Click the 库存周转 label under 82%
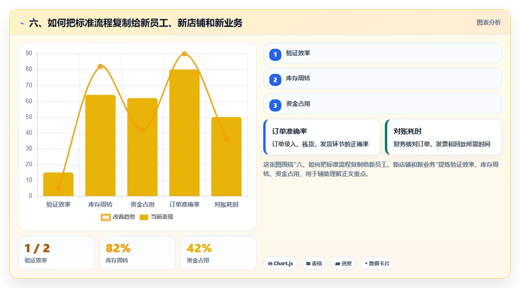This screenshot has height=288, width=520. 117,261
